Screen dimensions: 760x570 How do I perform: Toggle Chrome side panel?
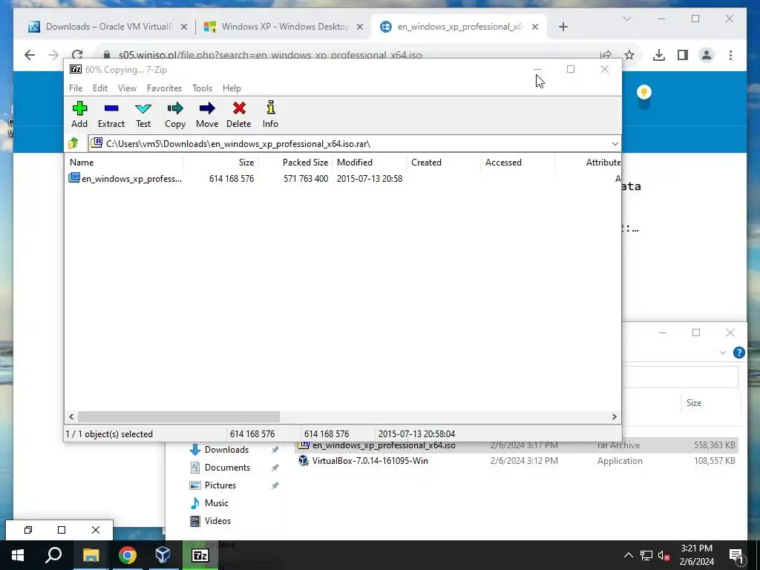pos(683,55)
